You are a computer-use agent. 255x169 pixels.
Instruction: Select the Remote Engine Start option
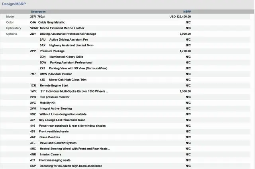pos(54,86)
